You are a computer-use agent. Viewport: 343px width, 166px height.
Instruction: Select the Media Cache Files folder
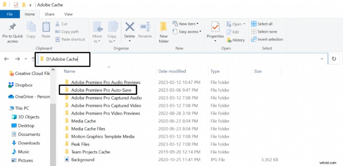[85, 129]
